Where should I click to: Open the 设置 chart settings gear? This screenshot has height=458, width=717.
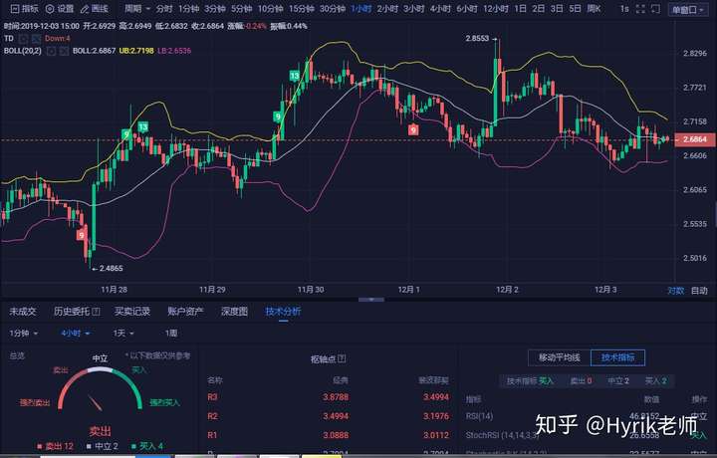point(50,9)
